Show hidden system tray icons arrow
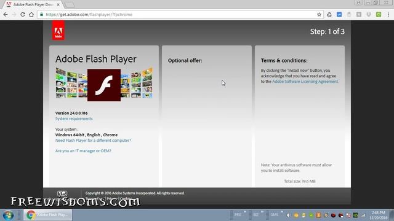The width and height of the screenshot is (394, 221). click(288, 215)
